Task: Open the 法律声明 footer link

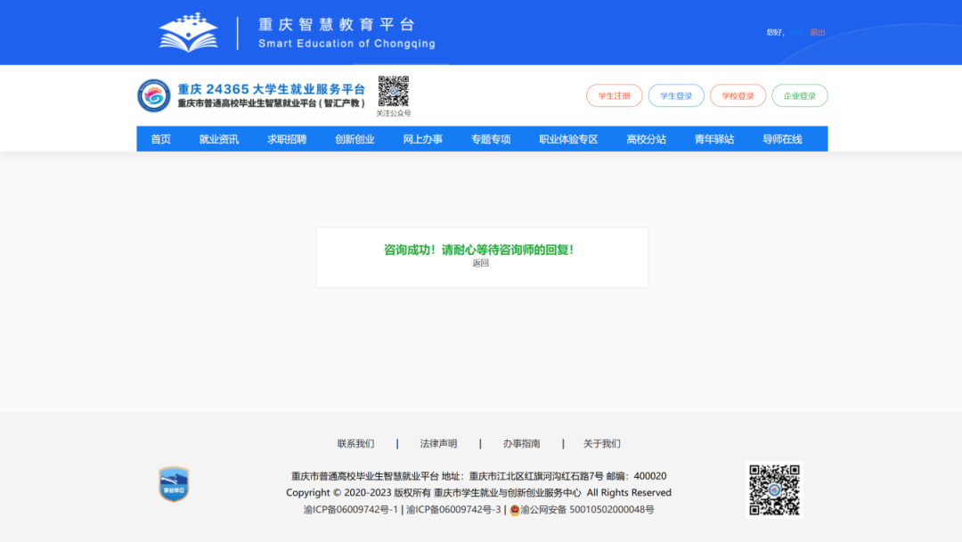Action: (438, 444)
